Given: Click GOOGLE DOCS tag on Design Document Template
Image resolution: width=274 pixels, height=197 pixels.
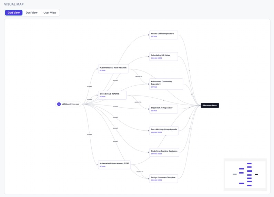Looking at the screenshot, I should tap(156, 180).
